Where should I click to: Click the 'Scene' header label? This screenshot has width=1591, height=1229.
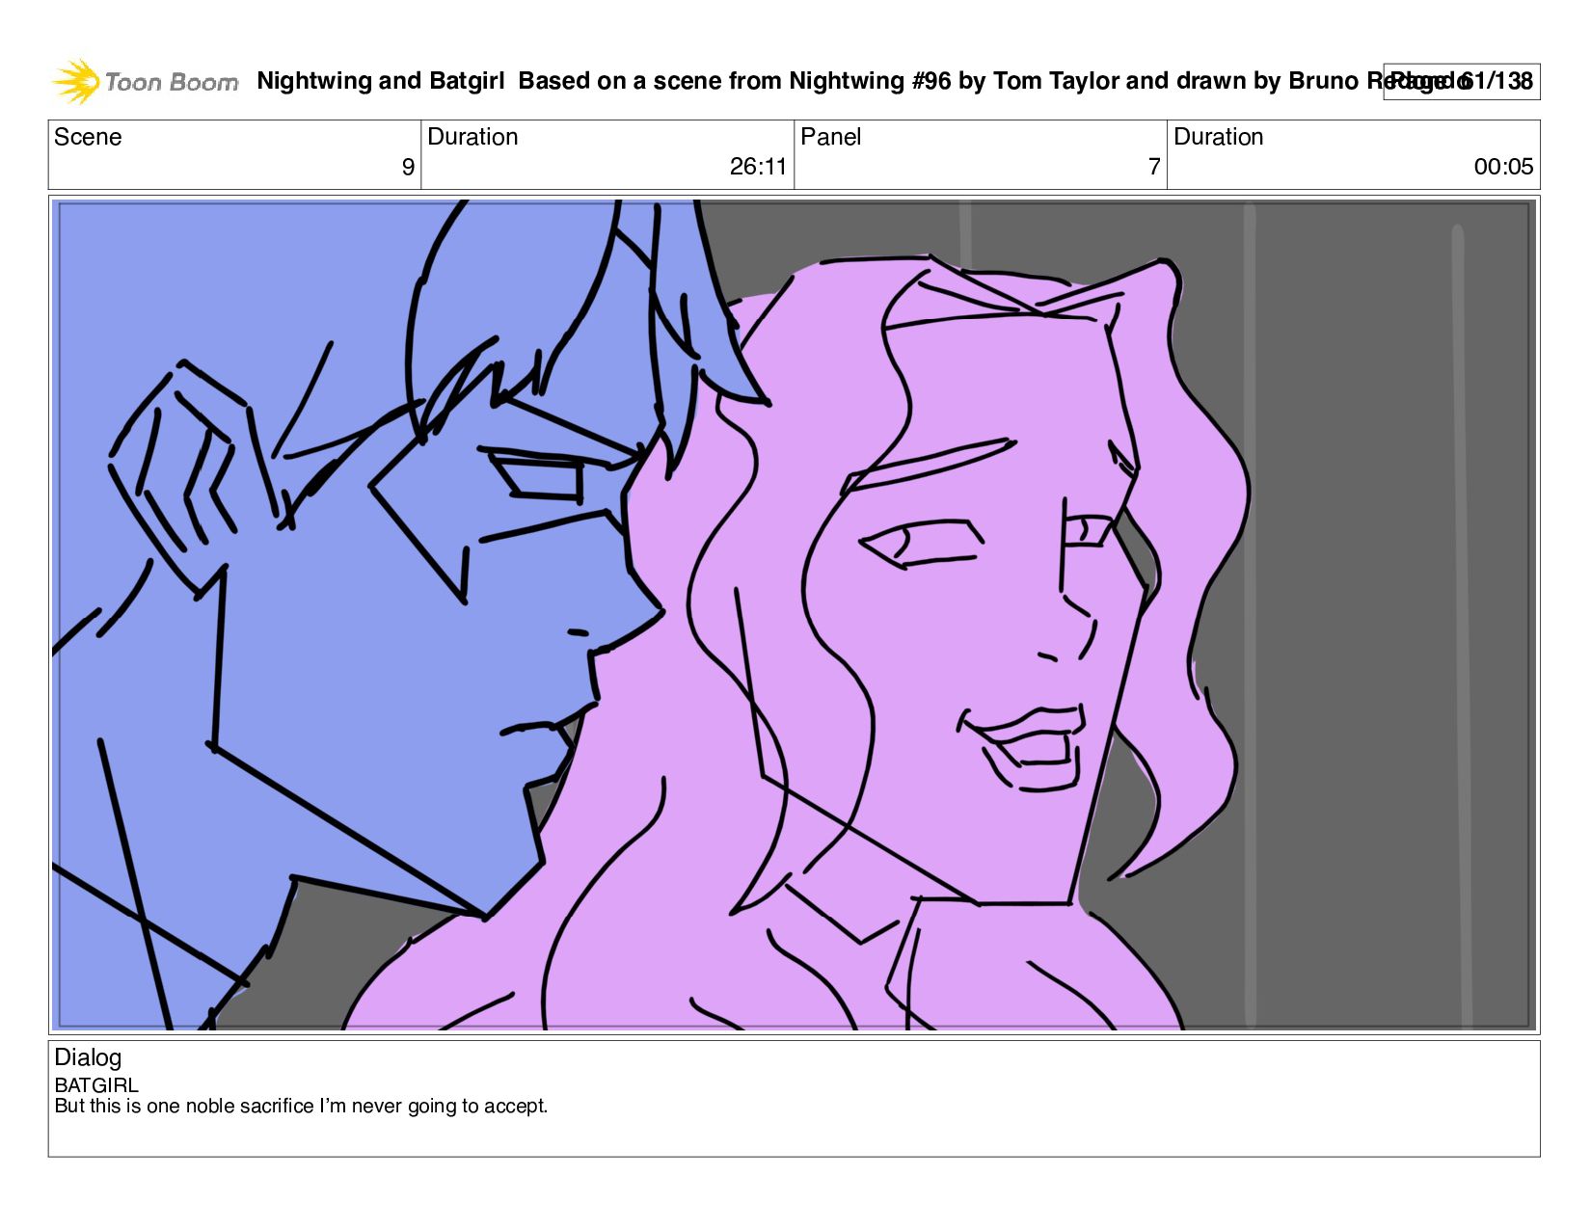click(x=88, y=137)
